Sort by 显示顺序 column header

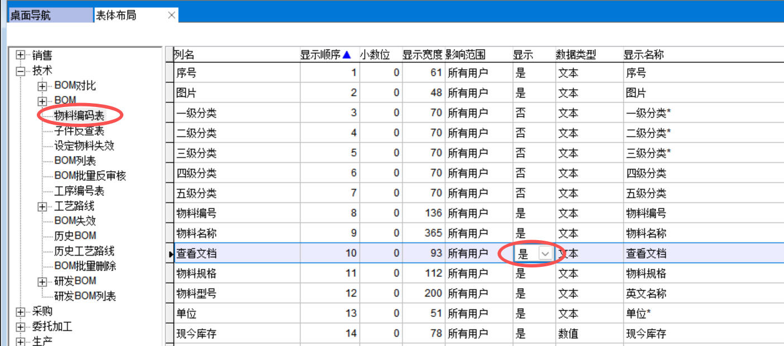click(325, 55)
